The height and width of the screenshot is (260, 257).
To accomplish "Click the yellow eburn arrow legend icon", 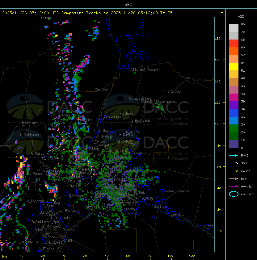I will pyautogui.click(x=234, y=171).
